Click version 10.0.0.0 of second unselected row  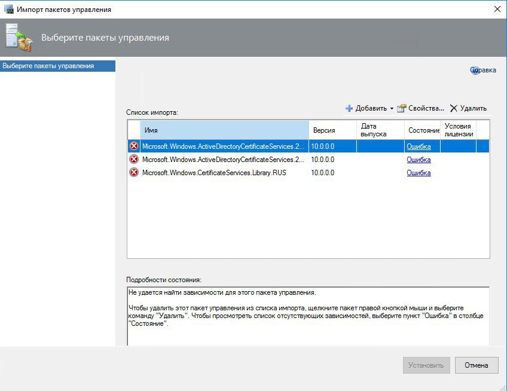pyautogui.click(x=323, y=160)
